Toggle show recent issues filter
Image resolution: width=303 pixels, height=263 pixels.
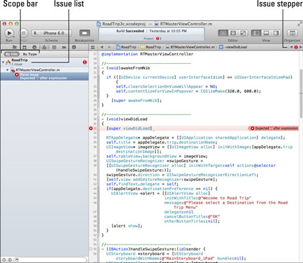[x=4, y=260]
